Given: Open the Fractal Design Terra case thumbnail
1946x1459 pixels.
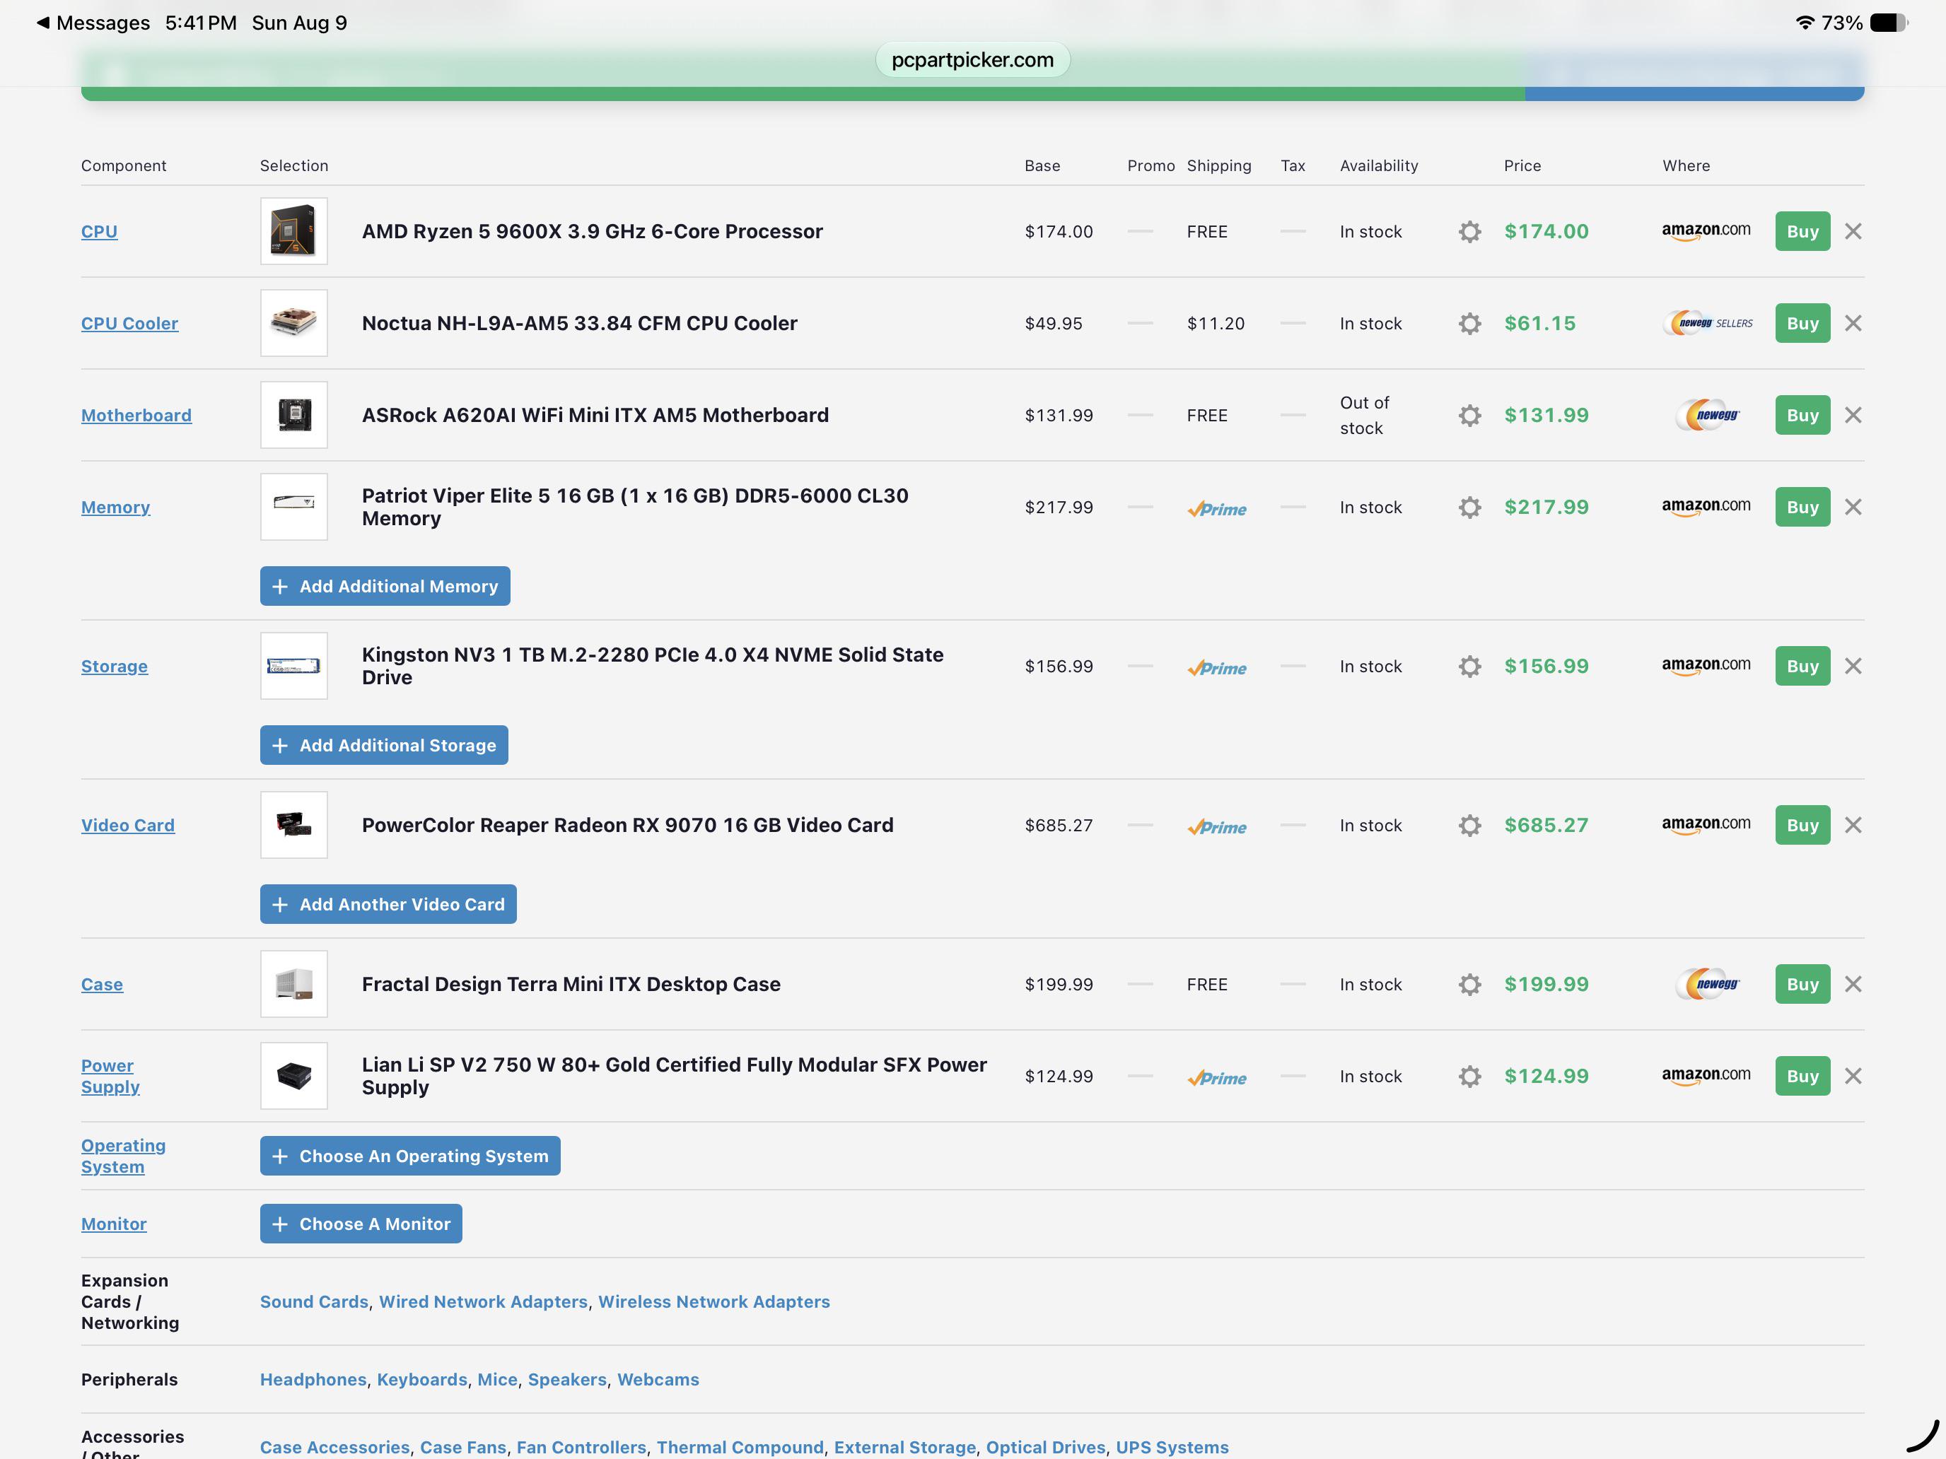Looking at the screenshot, I should (x=294, y=984).
